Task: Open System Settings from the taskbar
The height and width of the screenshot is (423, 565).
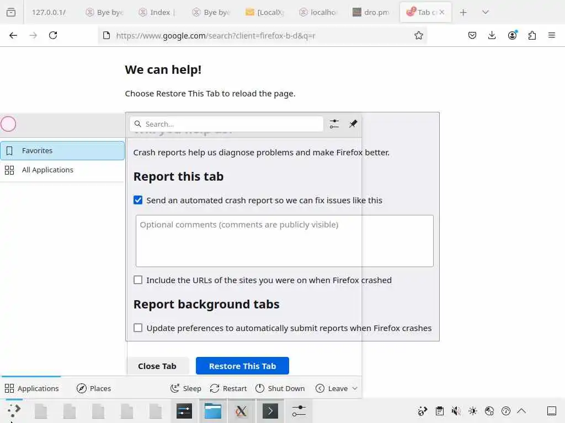Action: [184, 411]
